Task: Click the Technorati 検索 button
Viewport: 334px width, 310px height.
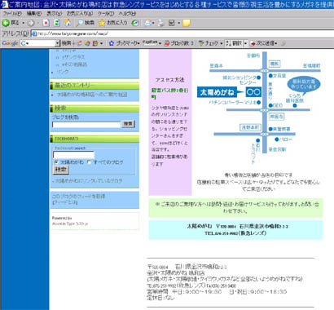Action: (60, 170)
